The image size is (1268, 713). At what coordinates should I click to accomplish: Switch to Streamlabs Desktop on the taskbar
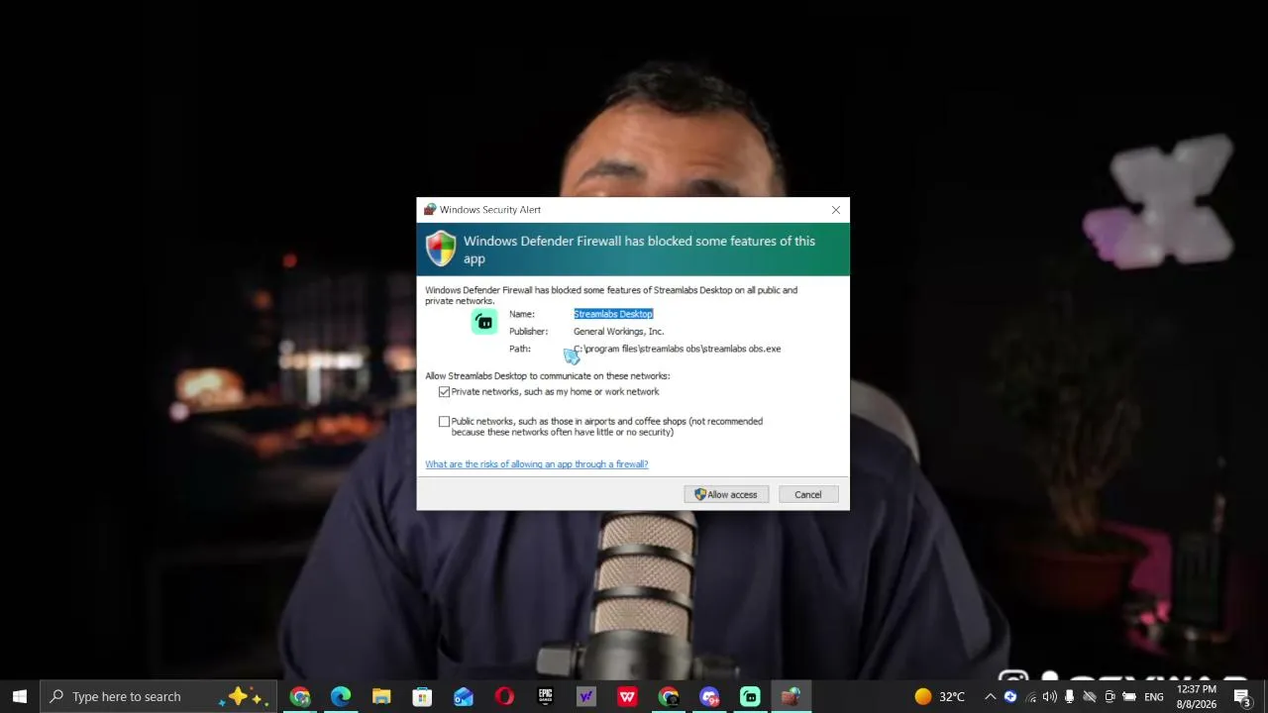pyautogui.click(x=750, y=696)
